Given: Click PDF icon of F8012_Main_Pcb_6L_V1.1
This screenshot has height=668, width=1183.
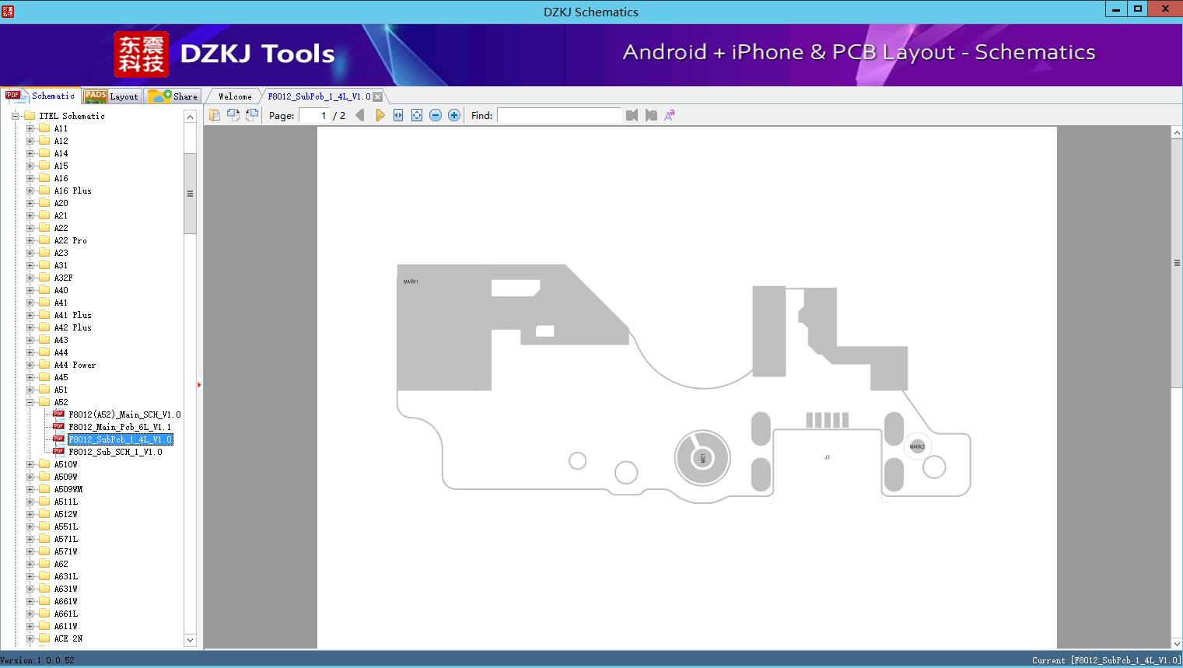Looking at the screenshot, I should coord(58,426).
